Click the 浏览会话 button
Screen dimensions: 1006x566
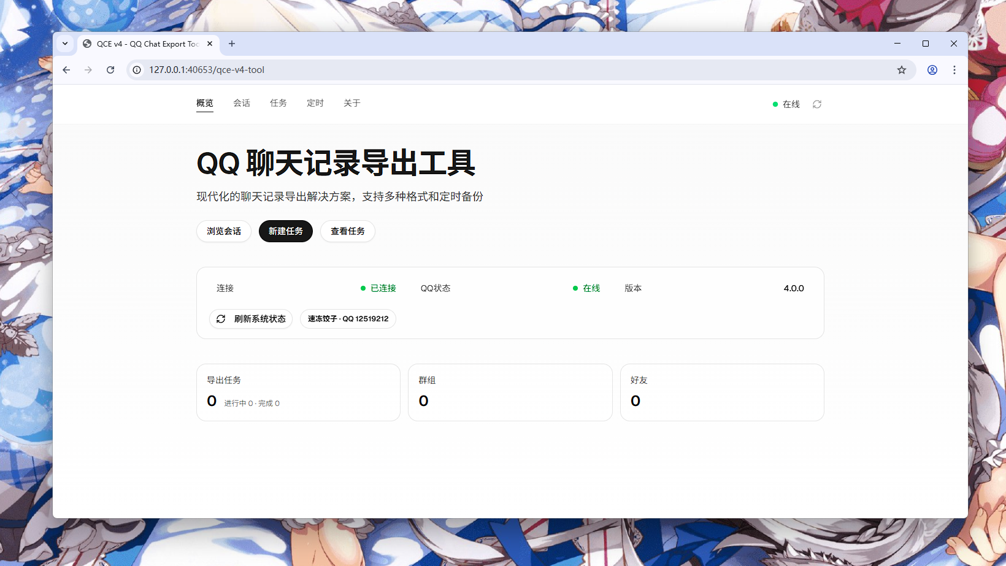(224, 231)
